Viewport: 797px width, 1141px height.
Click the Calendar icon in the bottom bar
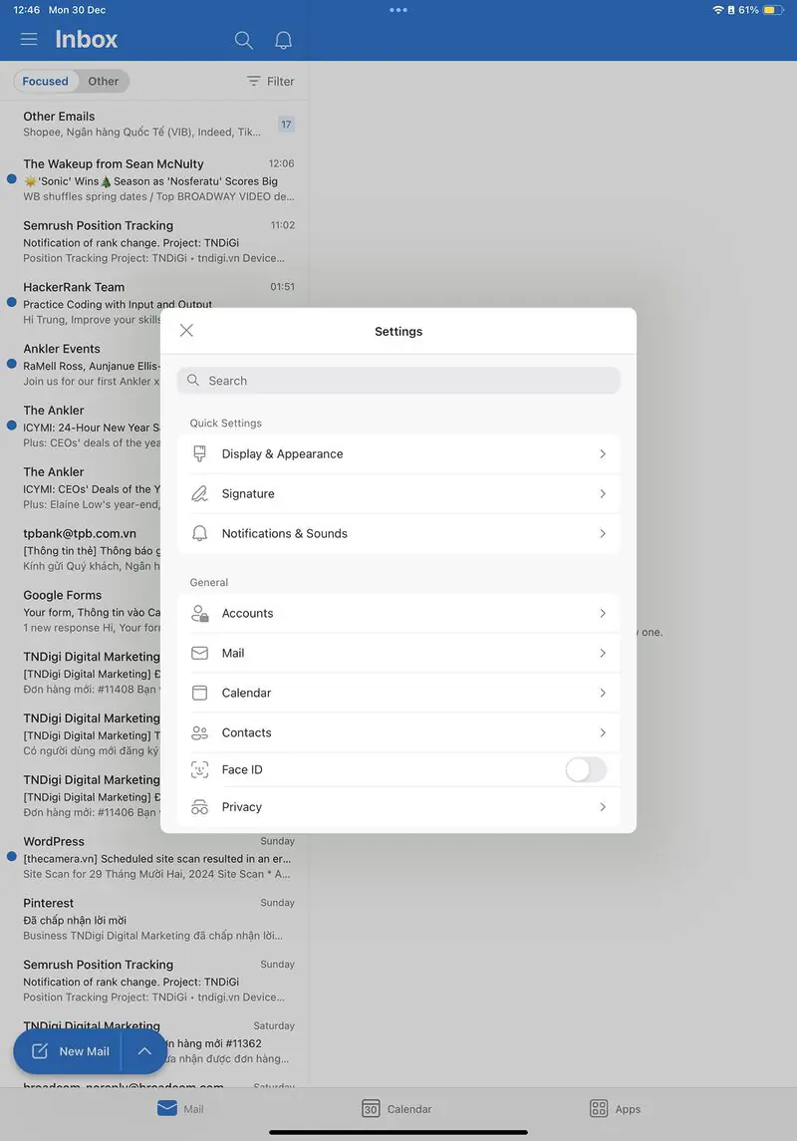tap(371, 1108)
